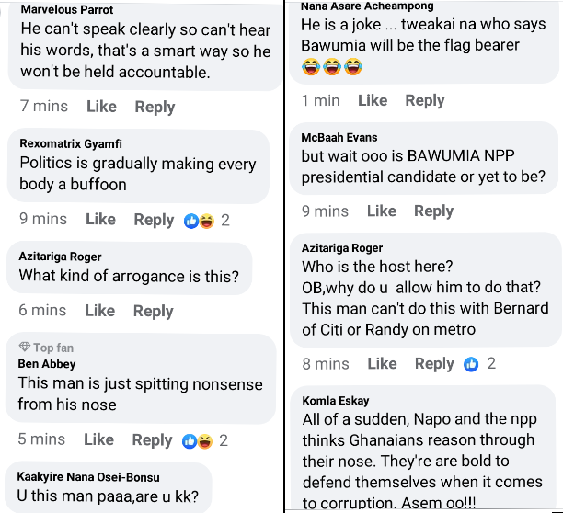Click the 7 mins timestamp
563x513 pixels.
click(x=44, y=107)
